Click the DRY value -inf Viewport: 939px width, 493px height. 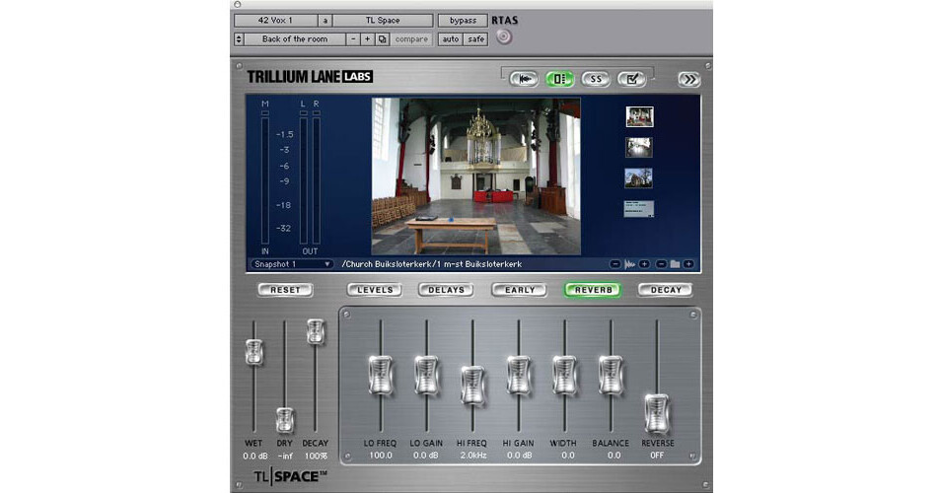286,456
